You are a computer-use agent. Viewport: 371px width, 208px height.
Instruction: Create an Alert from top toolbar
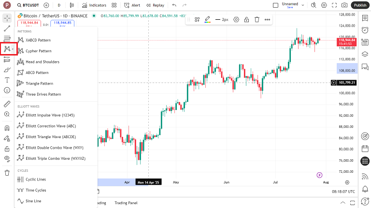pyautogui.click(x=131, y=5)
